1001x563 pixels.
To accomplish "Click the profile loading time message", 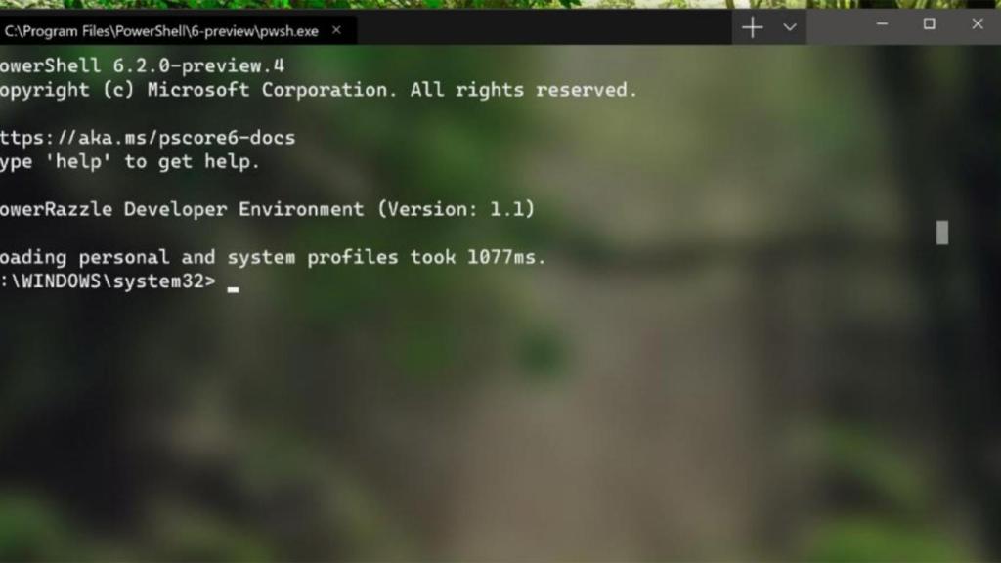I will (x=274, y=257).
